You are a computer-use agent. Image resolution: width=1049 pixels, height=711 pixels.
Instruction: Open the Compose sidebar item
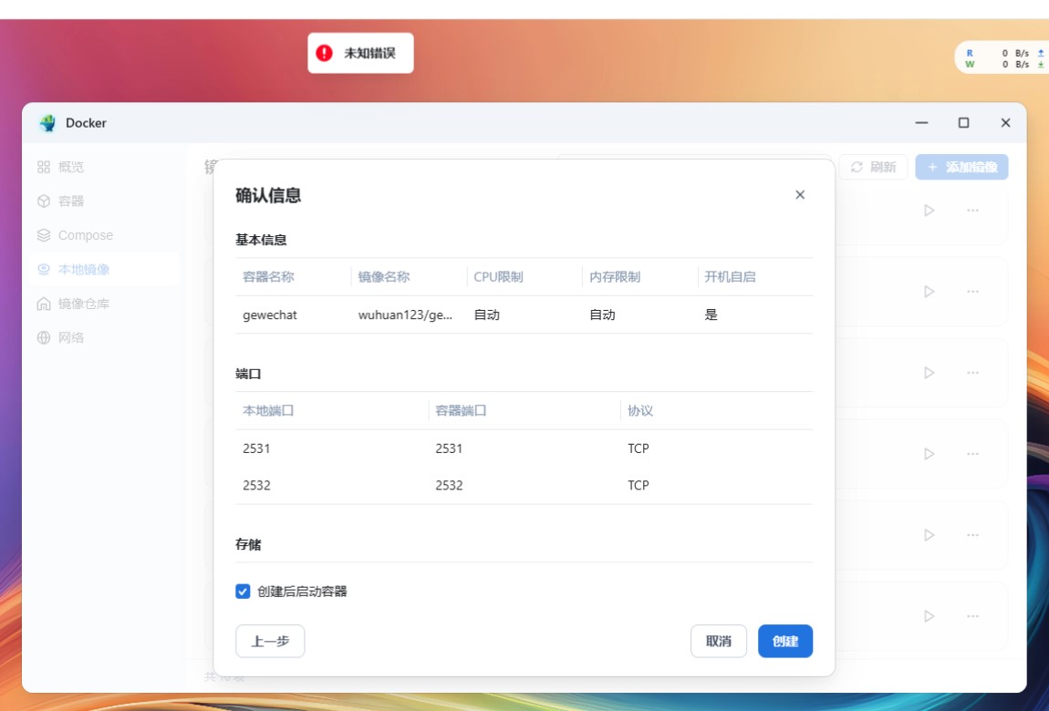[103, 235]
